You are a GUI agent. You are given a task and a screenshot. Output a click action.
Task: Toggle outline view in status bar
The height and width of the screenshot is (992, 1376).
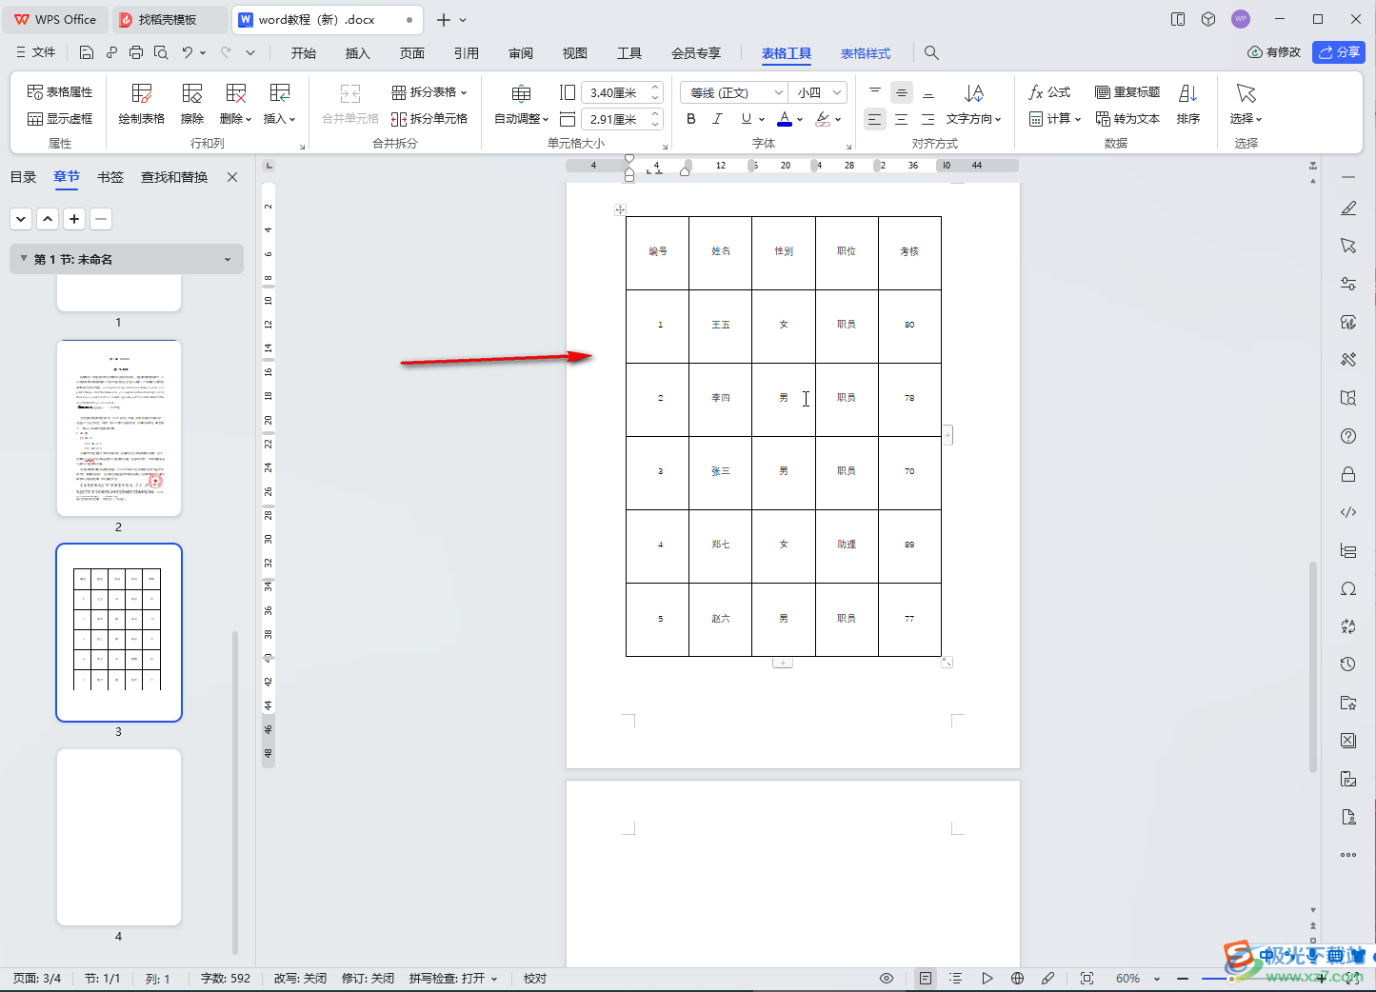point(955,978)
